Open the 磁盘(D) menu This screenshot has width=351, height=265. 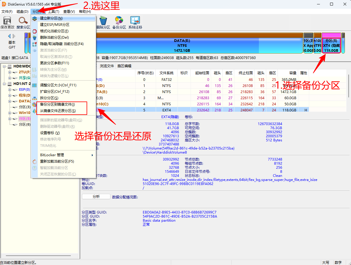pos(23,12)
